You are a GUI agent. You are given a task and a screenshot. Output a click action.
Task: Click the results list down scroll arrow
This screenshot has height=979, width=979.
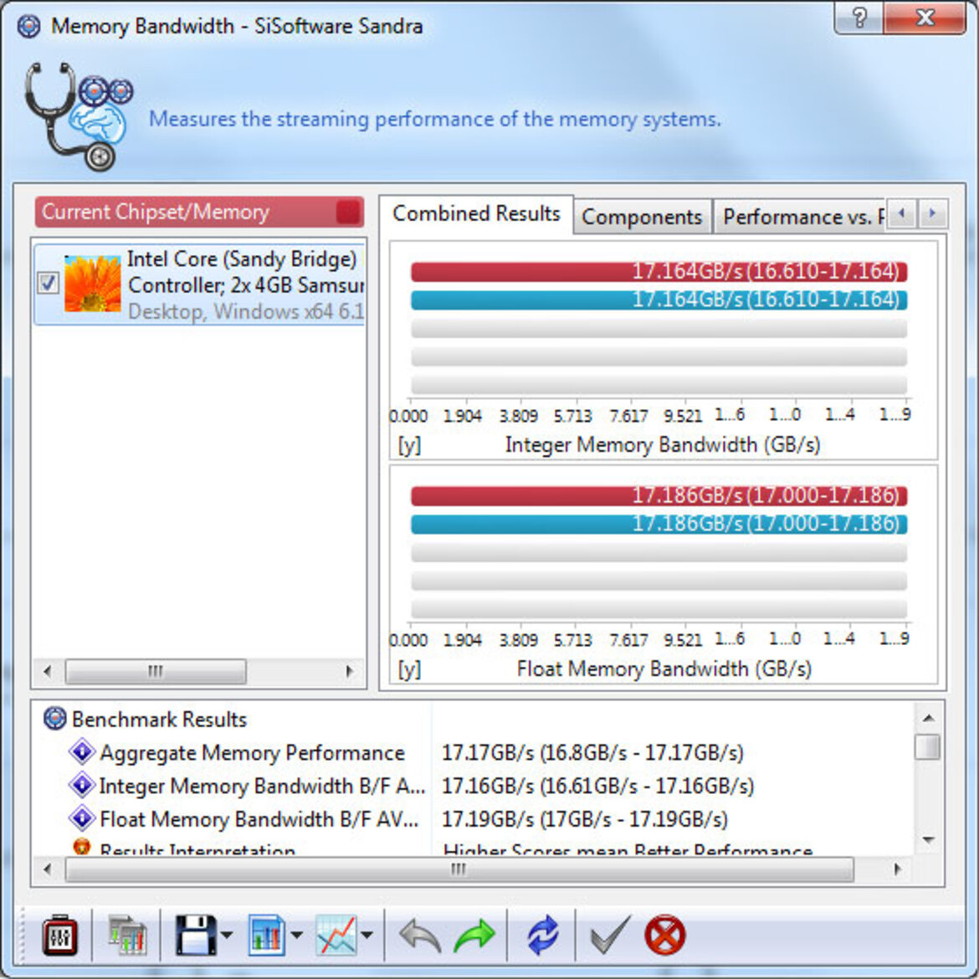929,840
